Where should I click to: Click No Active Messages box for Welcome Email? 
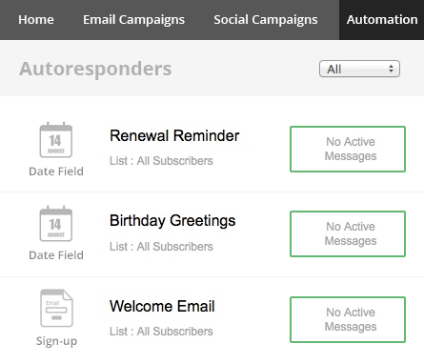348,319
